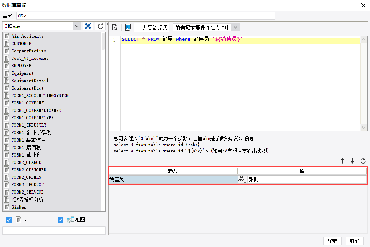Select the FORM1_ACCOUNTTINGSYSTEM table
This screenshot has width=370, height=247.
click(x=40, y=96)
